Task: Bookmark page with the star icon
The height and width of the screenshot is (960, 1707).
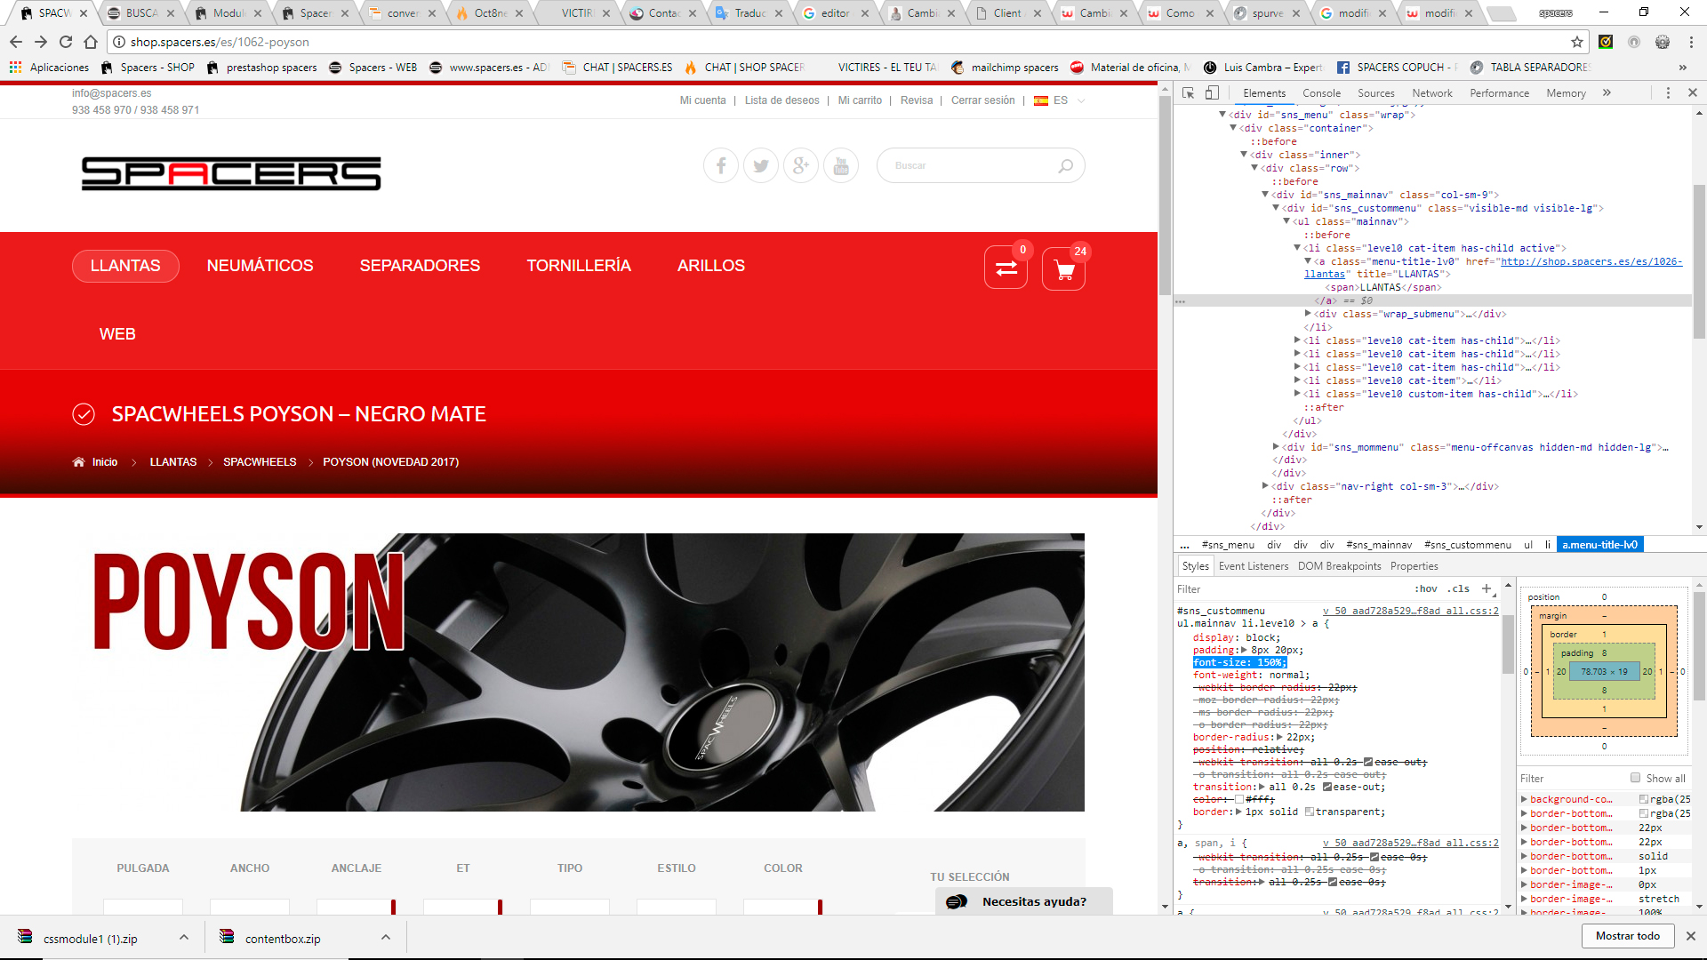Action: (x=1577, y=42)
